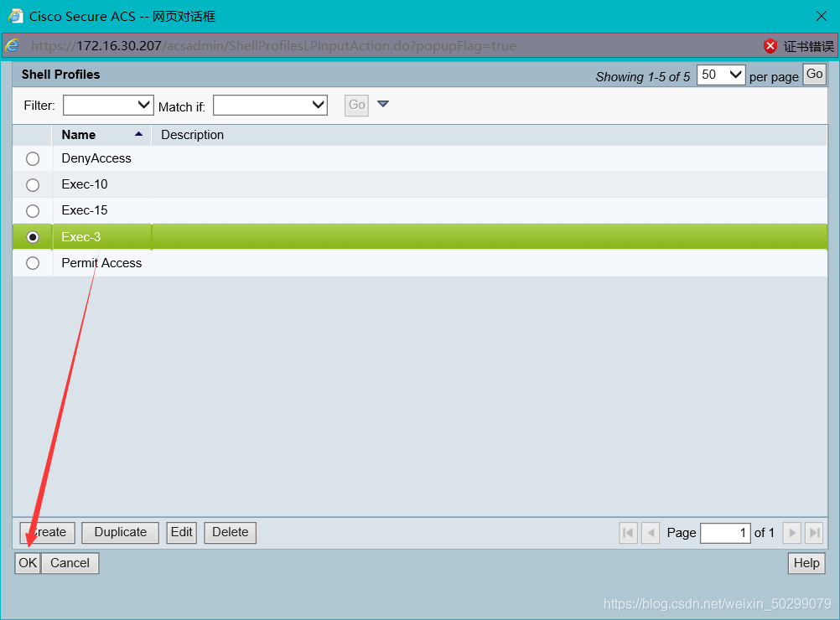Click the Cancel button
Viewport: 840px width, 620px height.
click(70, 563)
